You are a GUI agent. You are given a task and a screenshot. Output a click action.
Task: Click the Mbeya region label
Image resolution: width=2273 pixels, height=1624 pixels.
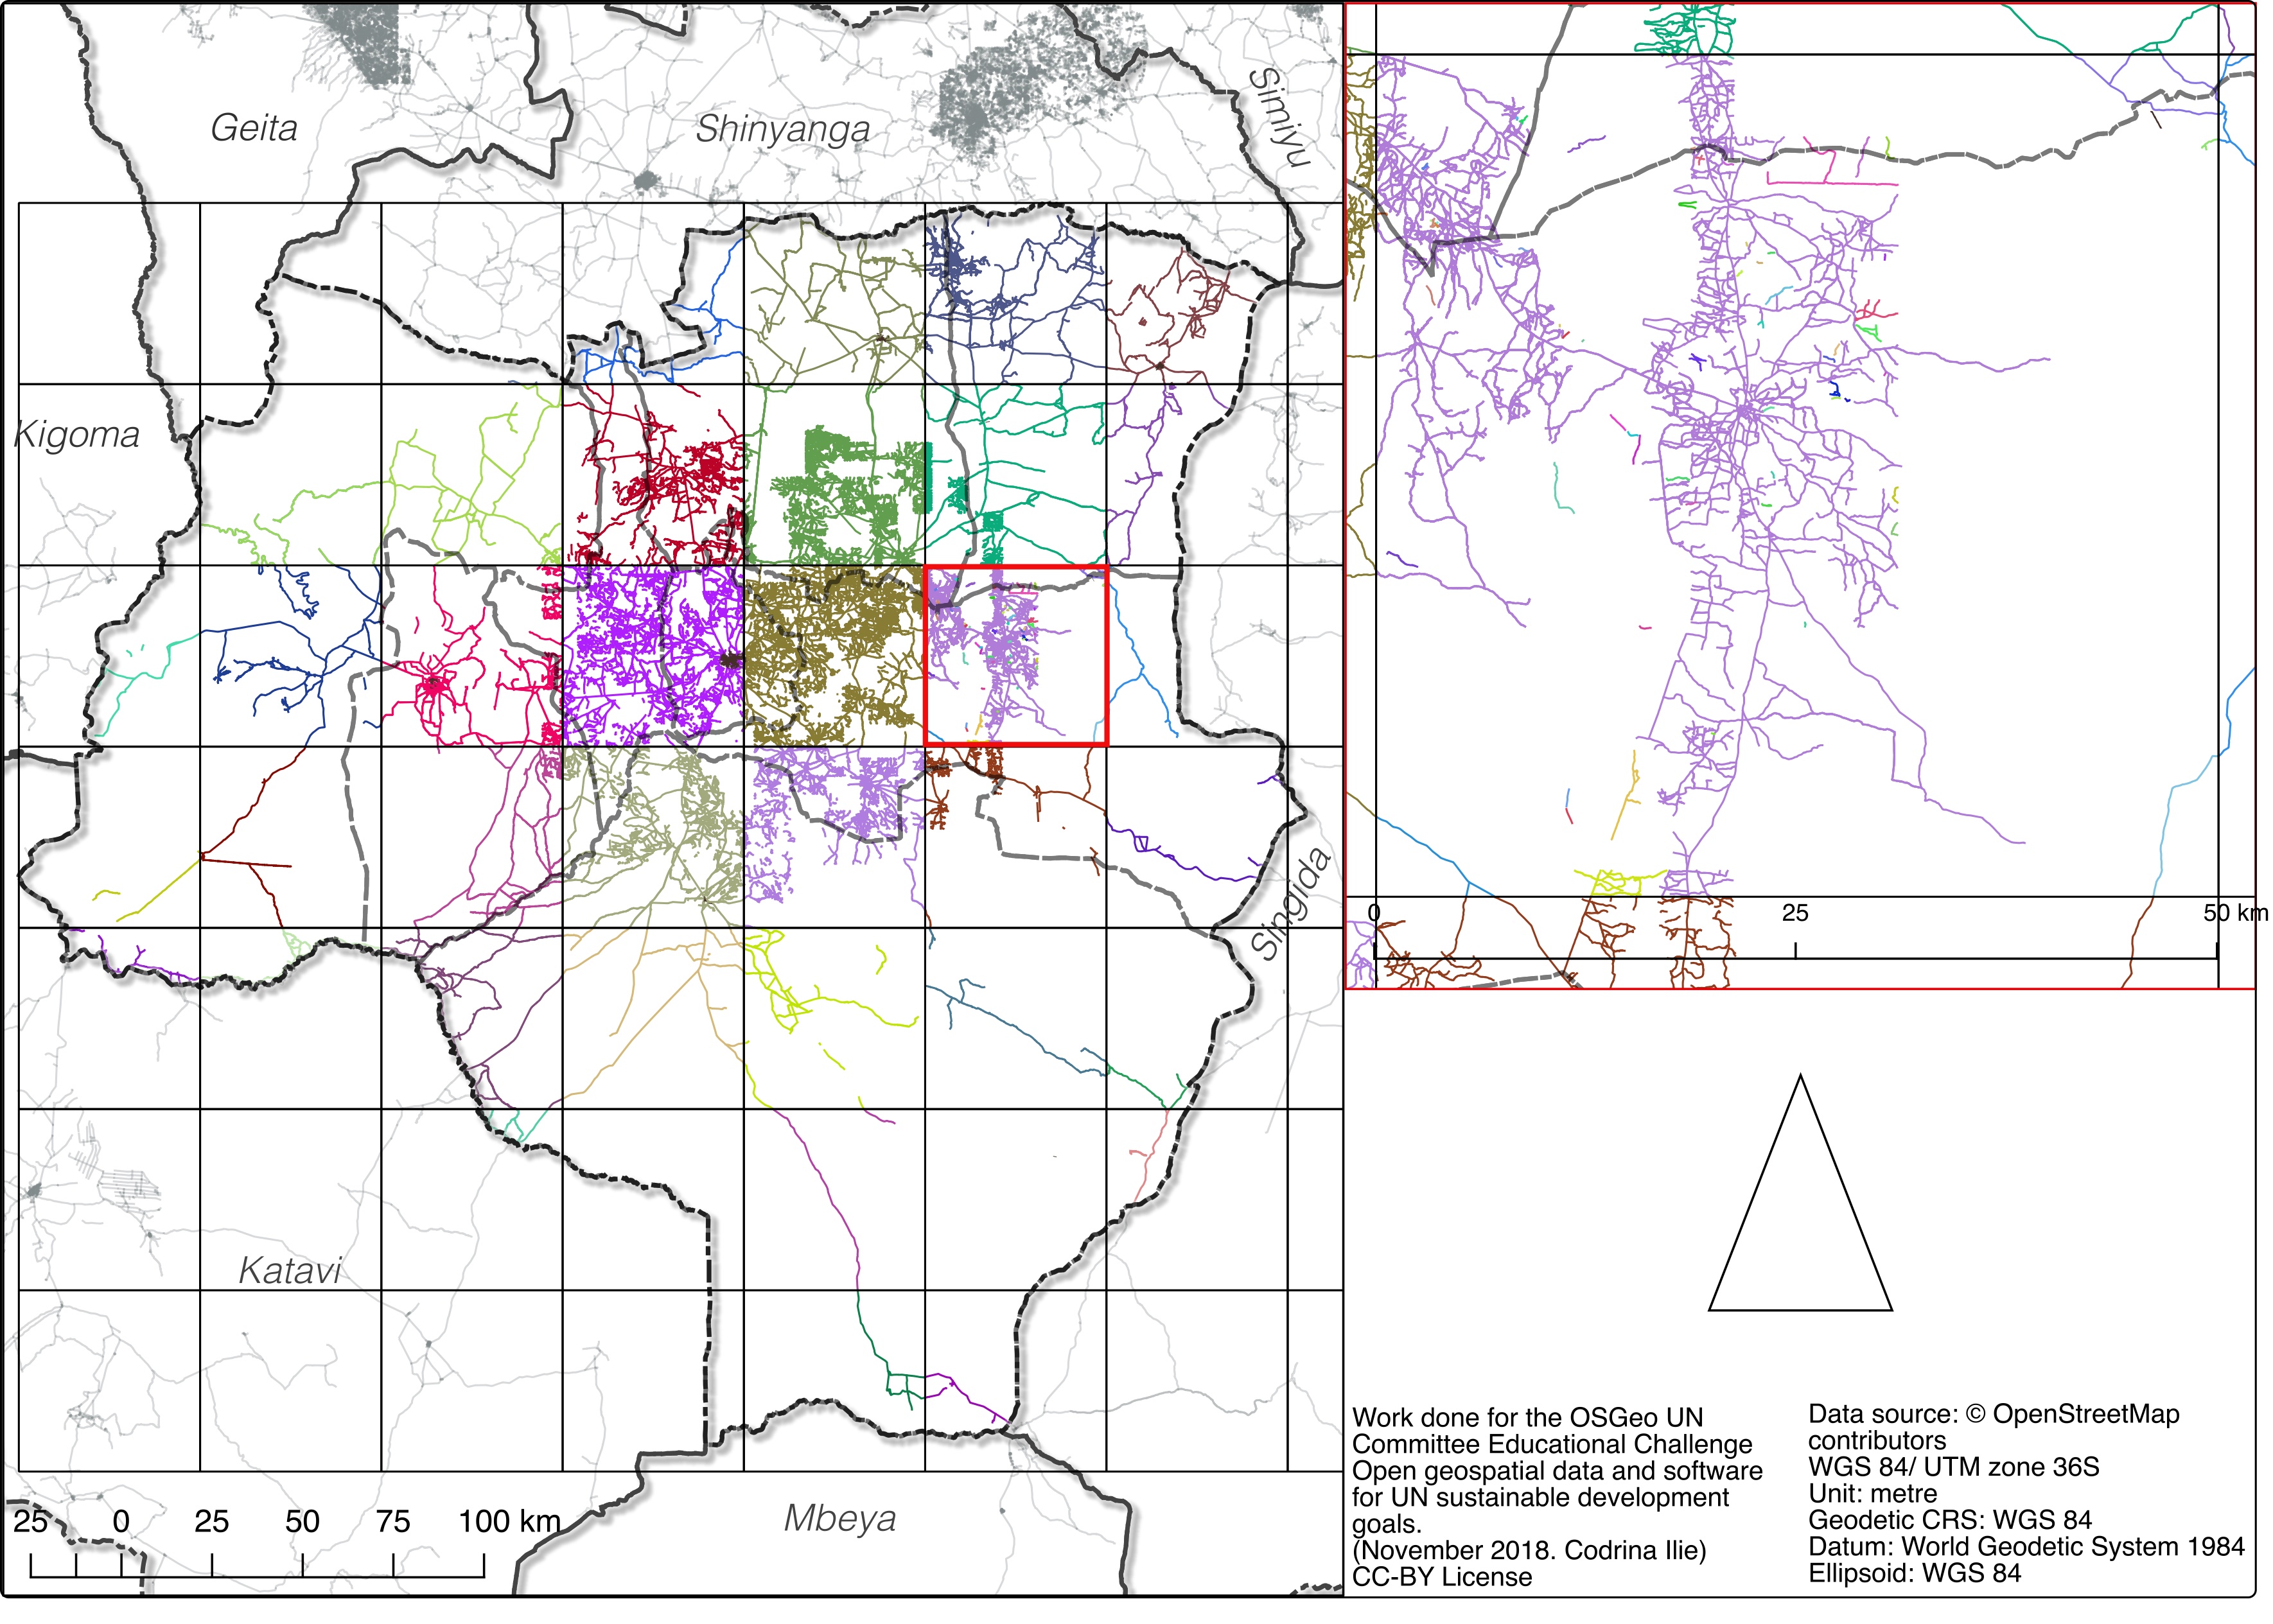click(839, 1518)
